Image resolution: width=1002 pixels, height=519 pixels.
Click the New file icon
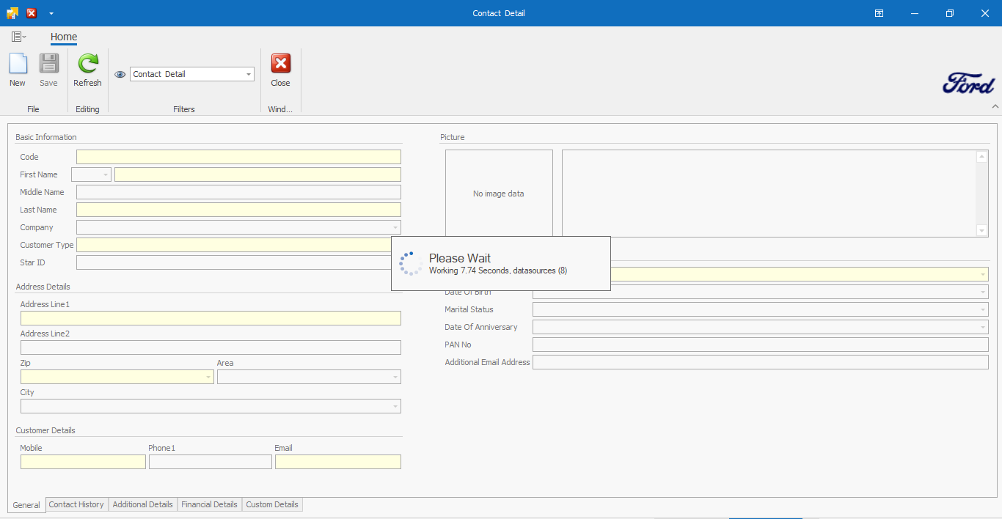coord(18,65)
